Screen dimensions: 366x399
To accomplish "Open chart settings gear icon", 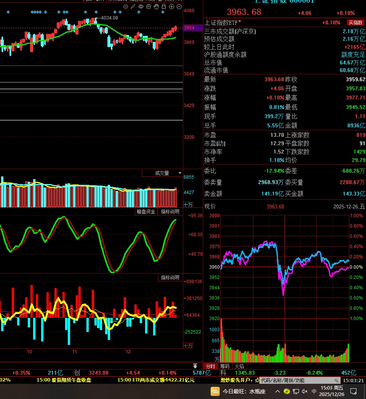I will click(x=126, y=6).
